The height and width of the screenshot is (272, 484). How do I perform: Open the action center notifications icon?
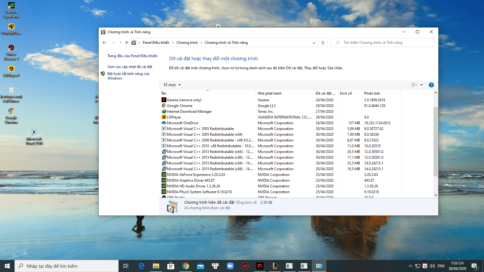(x=474, y=266)
